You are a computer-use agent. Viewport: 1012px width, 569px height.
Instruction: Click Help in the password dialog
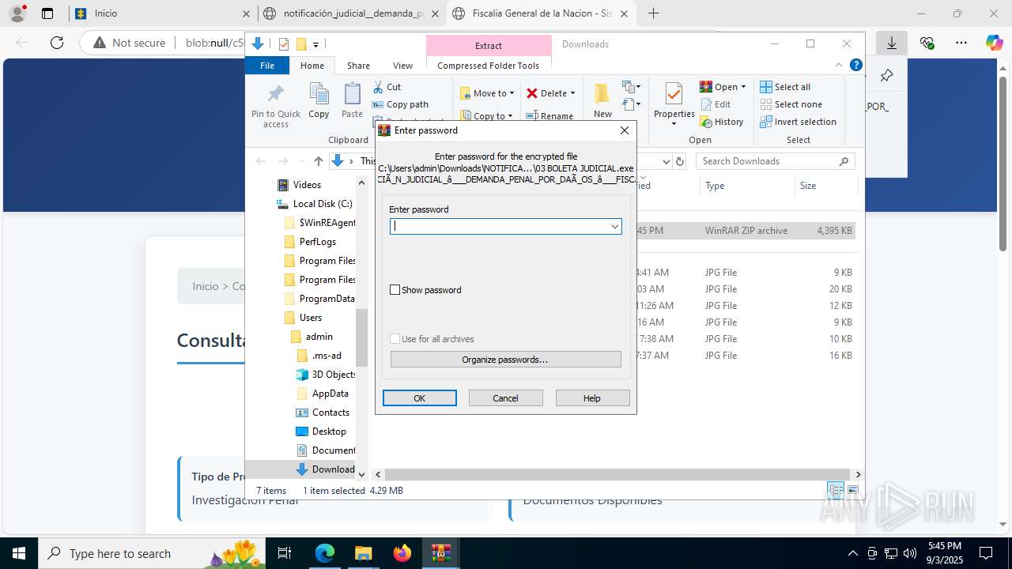click(592, 398)
